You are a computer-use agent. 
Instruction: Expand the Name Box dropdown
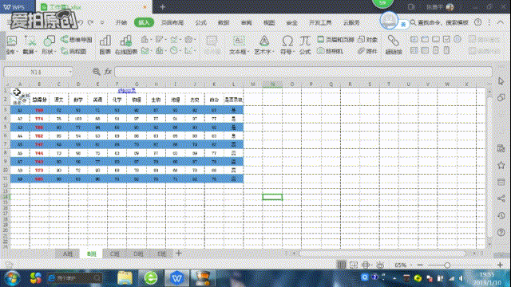(70, 72)
